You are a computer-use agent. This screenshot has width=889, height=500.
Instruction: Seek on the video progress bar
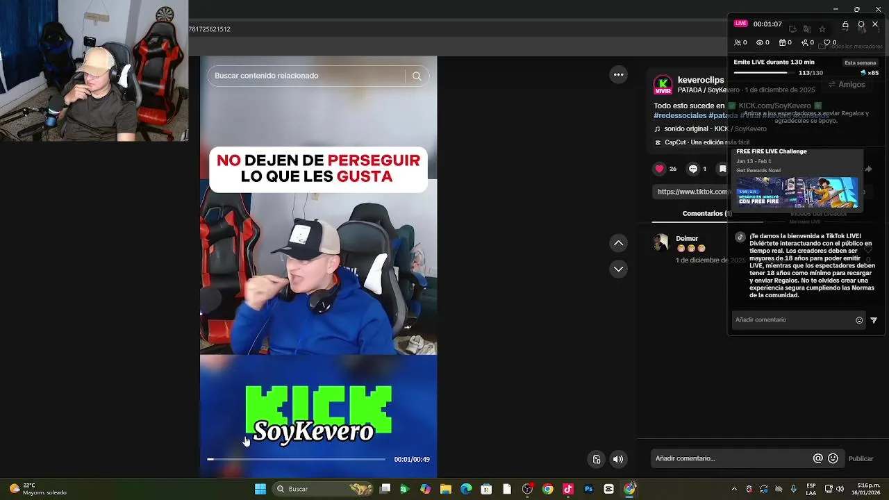[296, 459]
